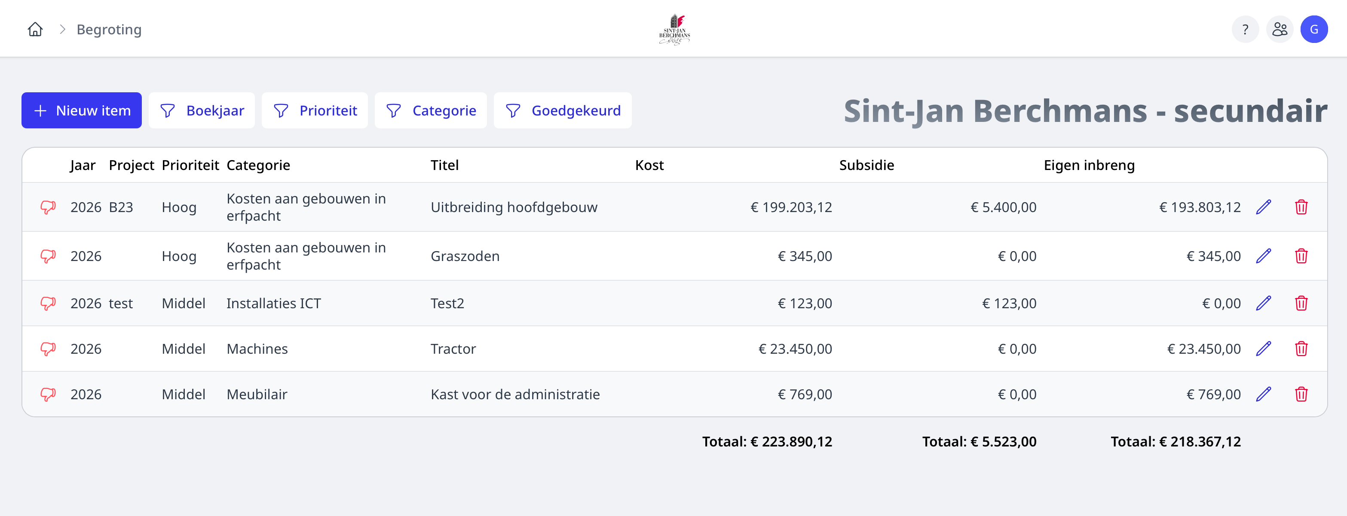Click the home icon in breadcrumb
The height and width of the screenshot is (516, 1347).
pyautogui.click(x=35, y=29)
